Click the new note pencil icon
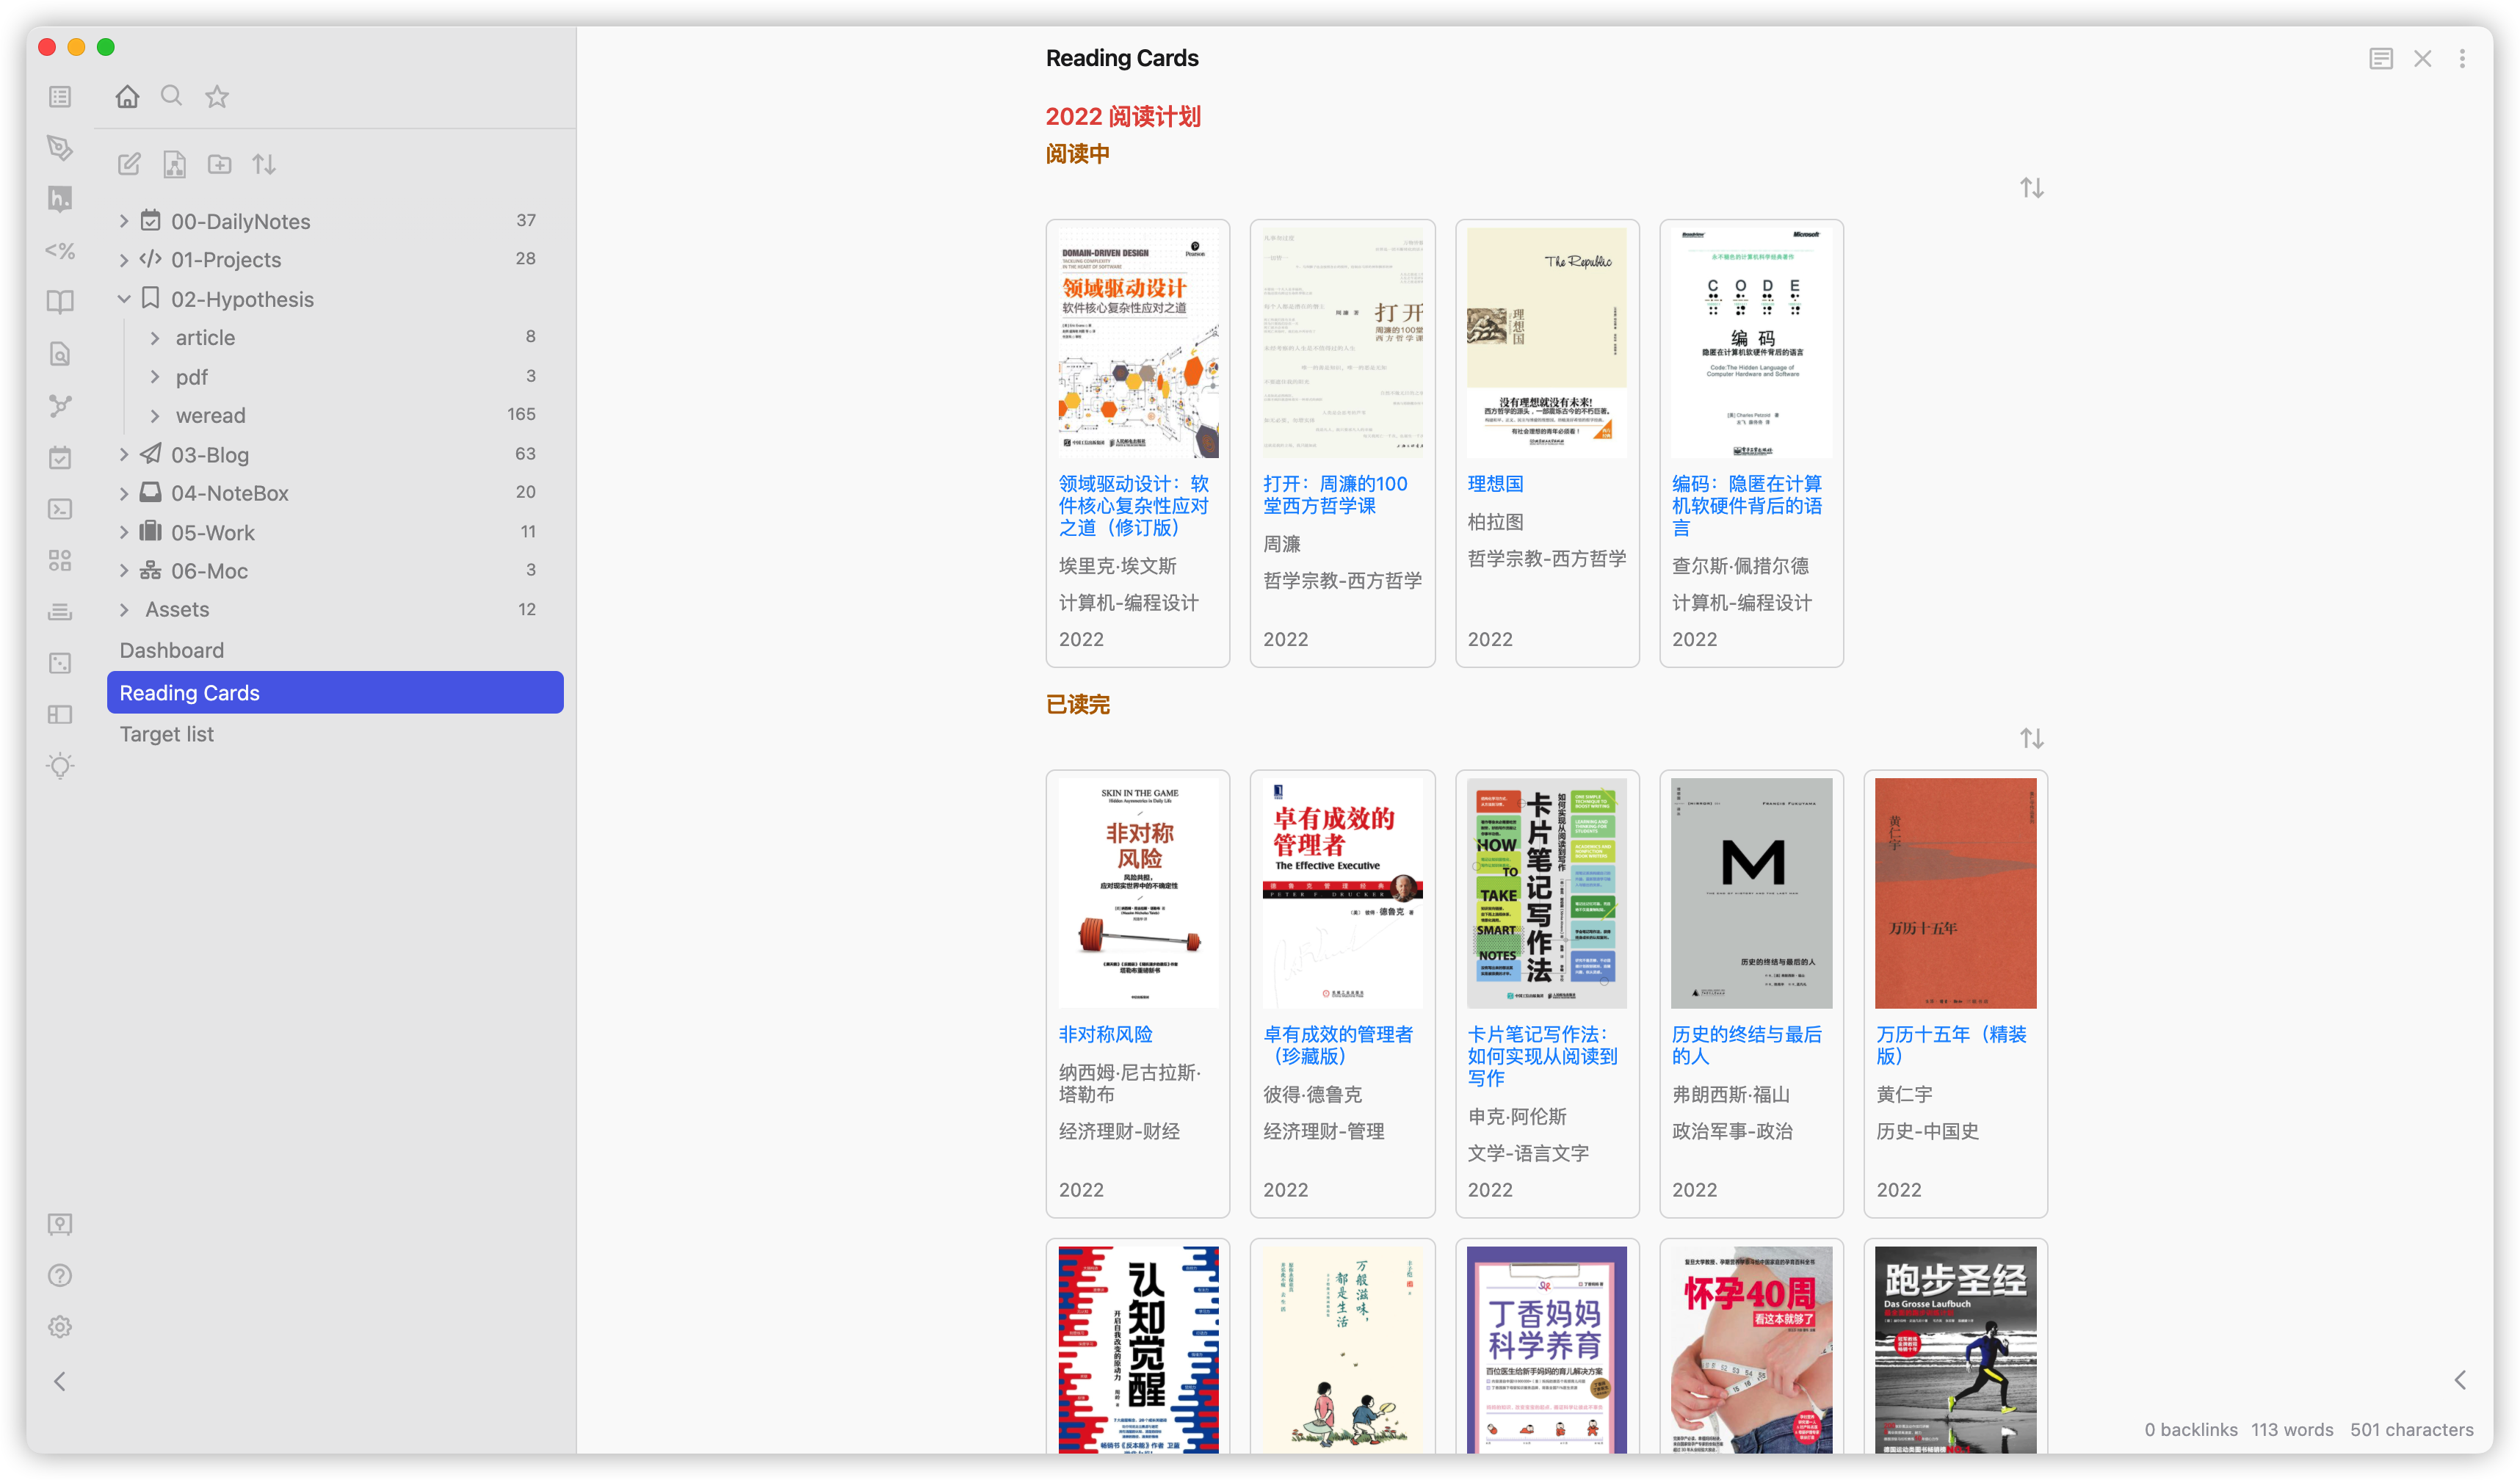Viewport: 2520px width, 1480px height. click(129, 164)
